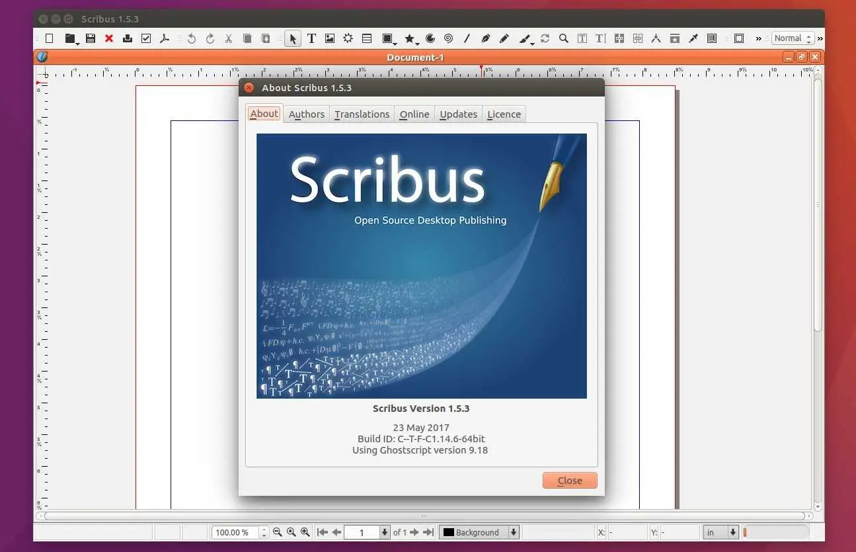Open a document with the folder icon
The width and height of the screenshot is (856, 552).
[x=69, y=39]
